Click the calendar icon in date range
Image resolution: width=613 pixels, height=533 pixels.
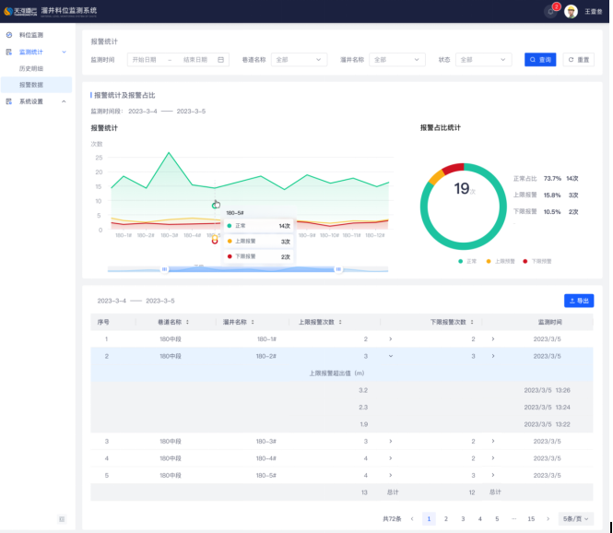click(221, 60)
